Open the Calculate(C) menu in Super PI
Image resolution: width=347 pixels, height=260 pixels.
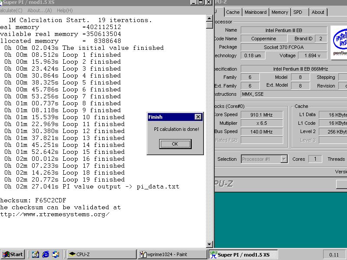pyautogui.click(x=11, y=10)
